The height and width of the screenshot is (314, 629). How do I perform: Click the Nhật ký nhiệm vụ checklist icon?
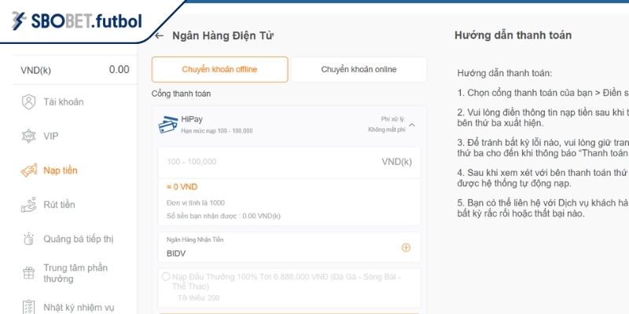pos(29,307)
